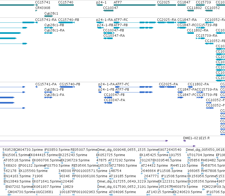Select the CG10347 gene label
Screen dimensions: 225x196
pos(111,8)
